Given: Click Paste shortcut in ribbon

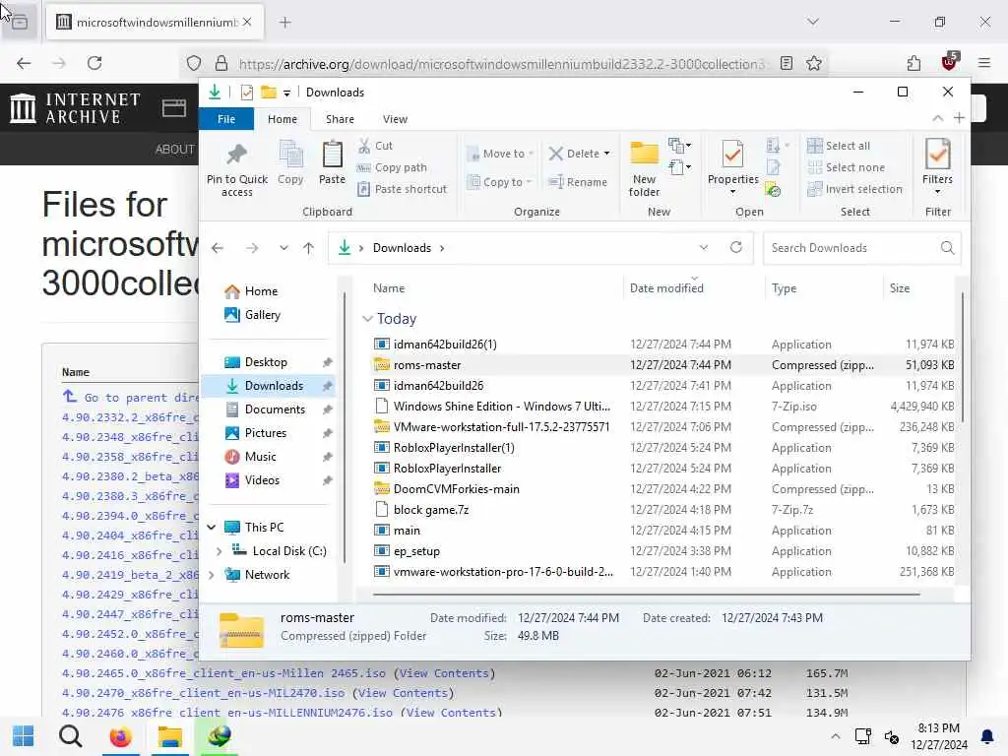Looking at the screenshot, I should coord(402,189).
